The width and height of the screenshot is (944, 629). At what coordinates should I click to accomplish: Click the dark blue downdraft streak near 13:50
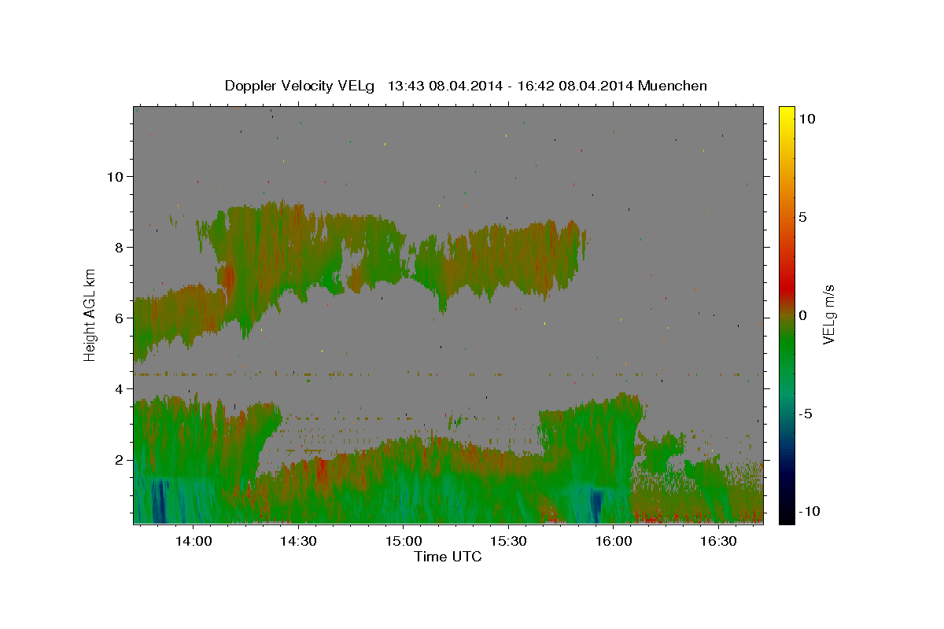[x=160, y=502]
